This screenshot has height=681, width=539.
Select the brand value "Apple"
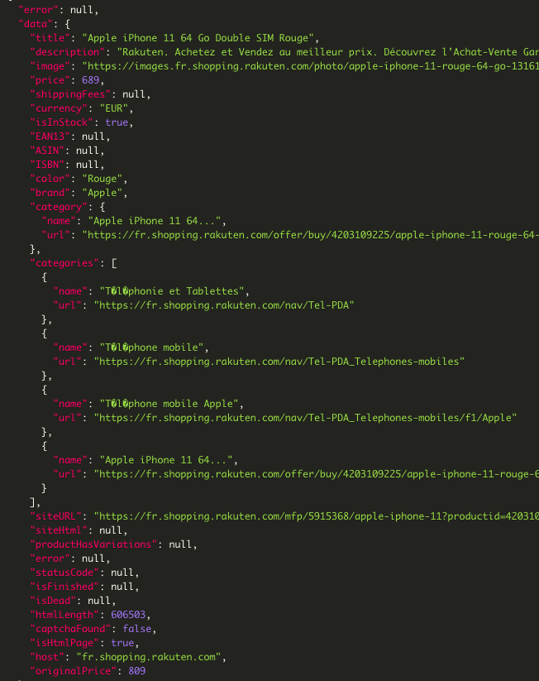pyautogui.click(x=103, y=193)
